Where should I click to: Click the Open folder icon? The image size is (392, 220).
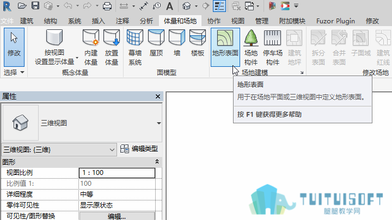tap(22, 6)
